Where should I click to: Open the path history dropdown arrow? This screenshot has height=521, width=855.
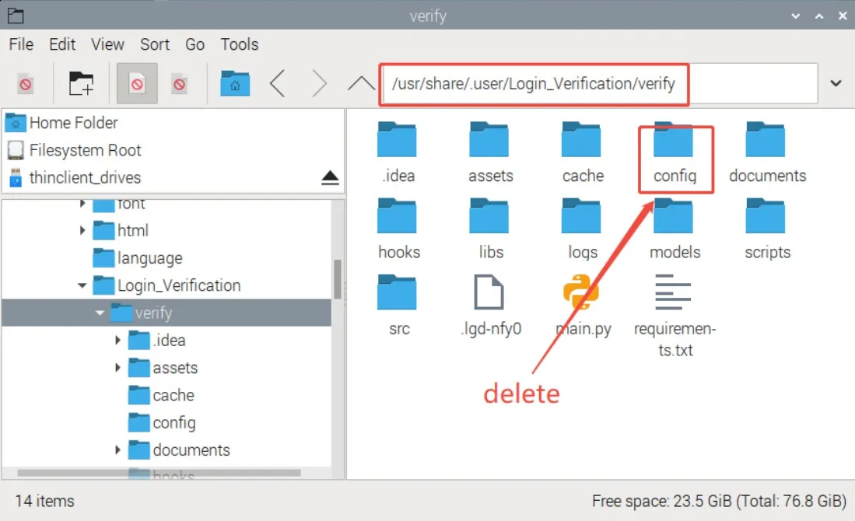click(836, 83)
